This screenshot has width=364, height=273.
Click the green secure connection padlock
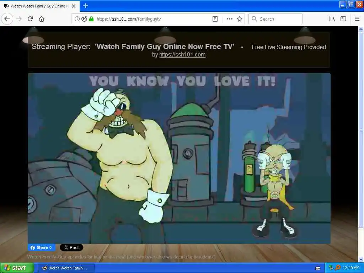tap(91, 19)
